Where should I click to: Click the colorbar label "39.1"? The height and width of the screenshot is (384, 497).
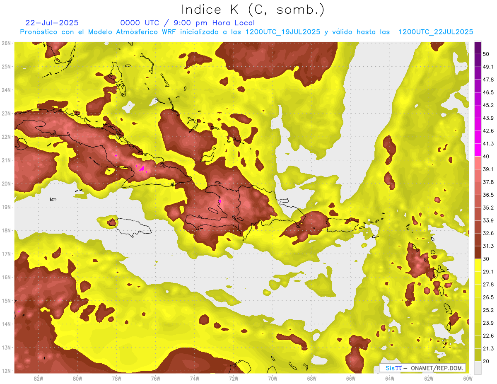pyautogui.click(x=488, y=169)
